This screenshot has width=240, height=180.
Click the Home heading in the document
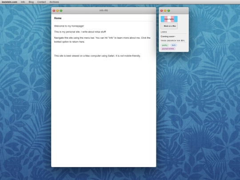click(x=58, y=18)
